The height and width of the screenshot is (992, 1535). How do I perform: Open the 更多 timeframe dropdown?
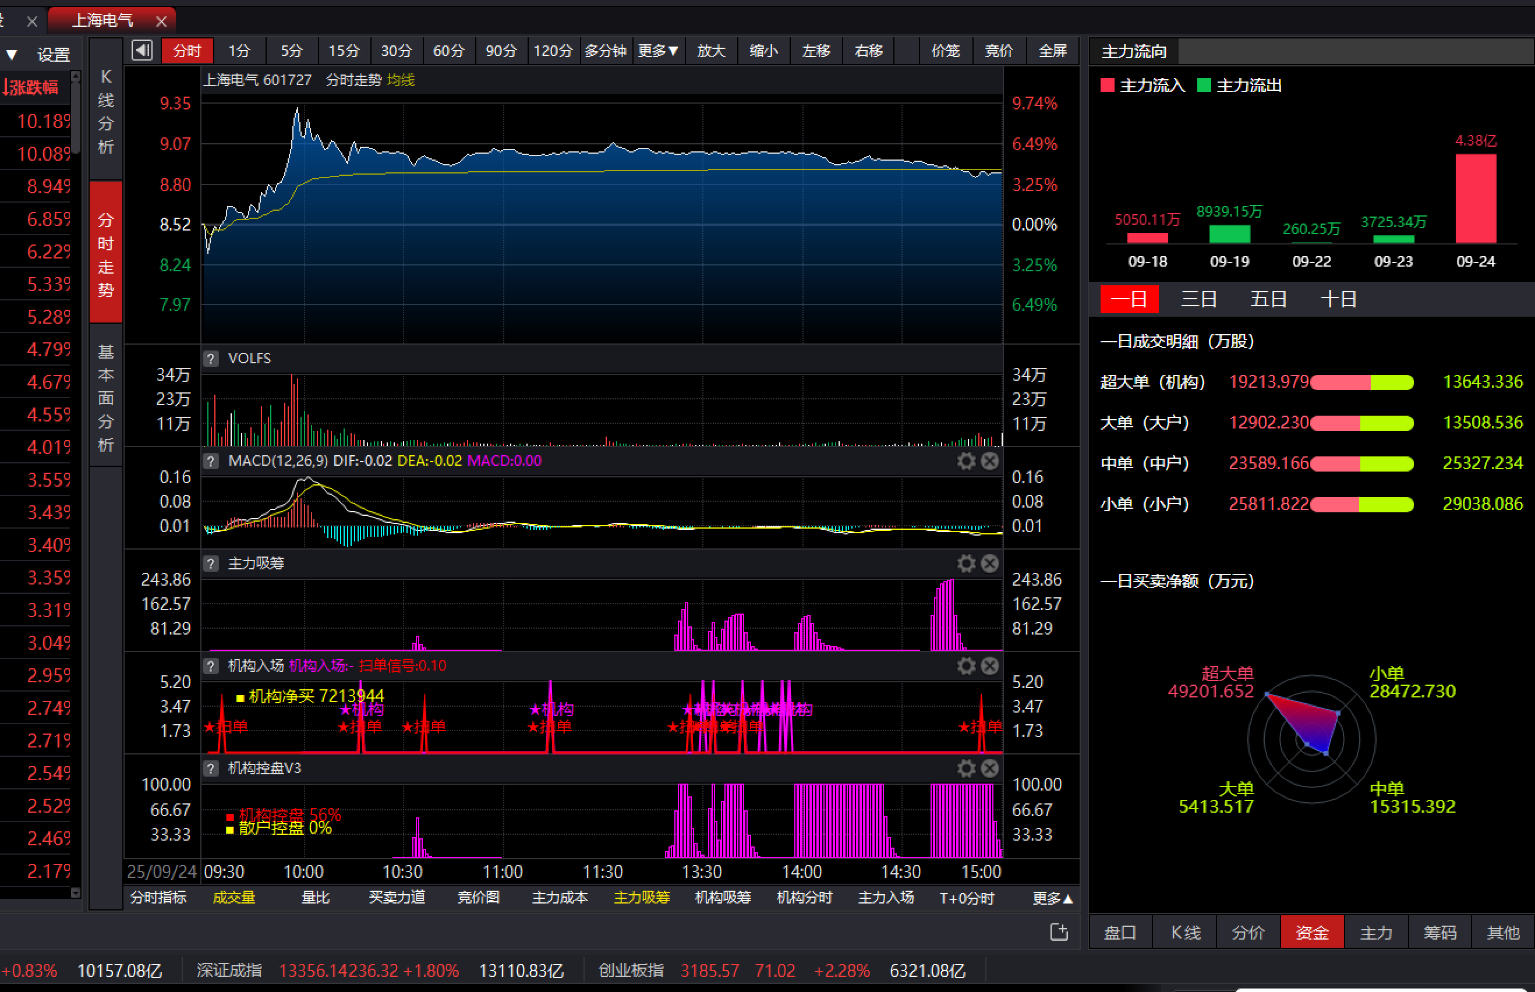657,50
